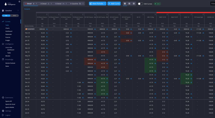Open Seasonals under Curves
The width and height of the screenshot is (215, 118).
click(x=8, y=34)
